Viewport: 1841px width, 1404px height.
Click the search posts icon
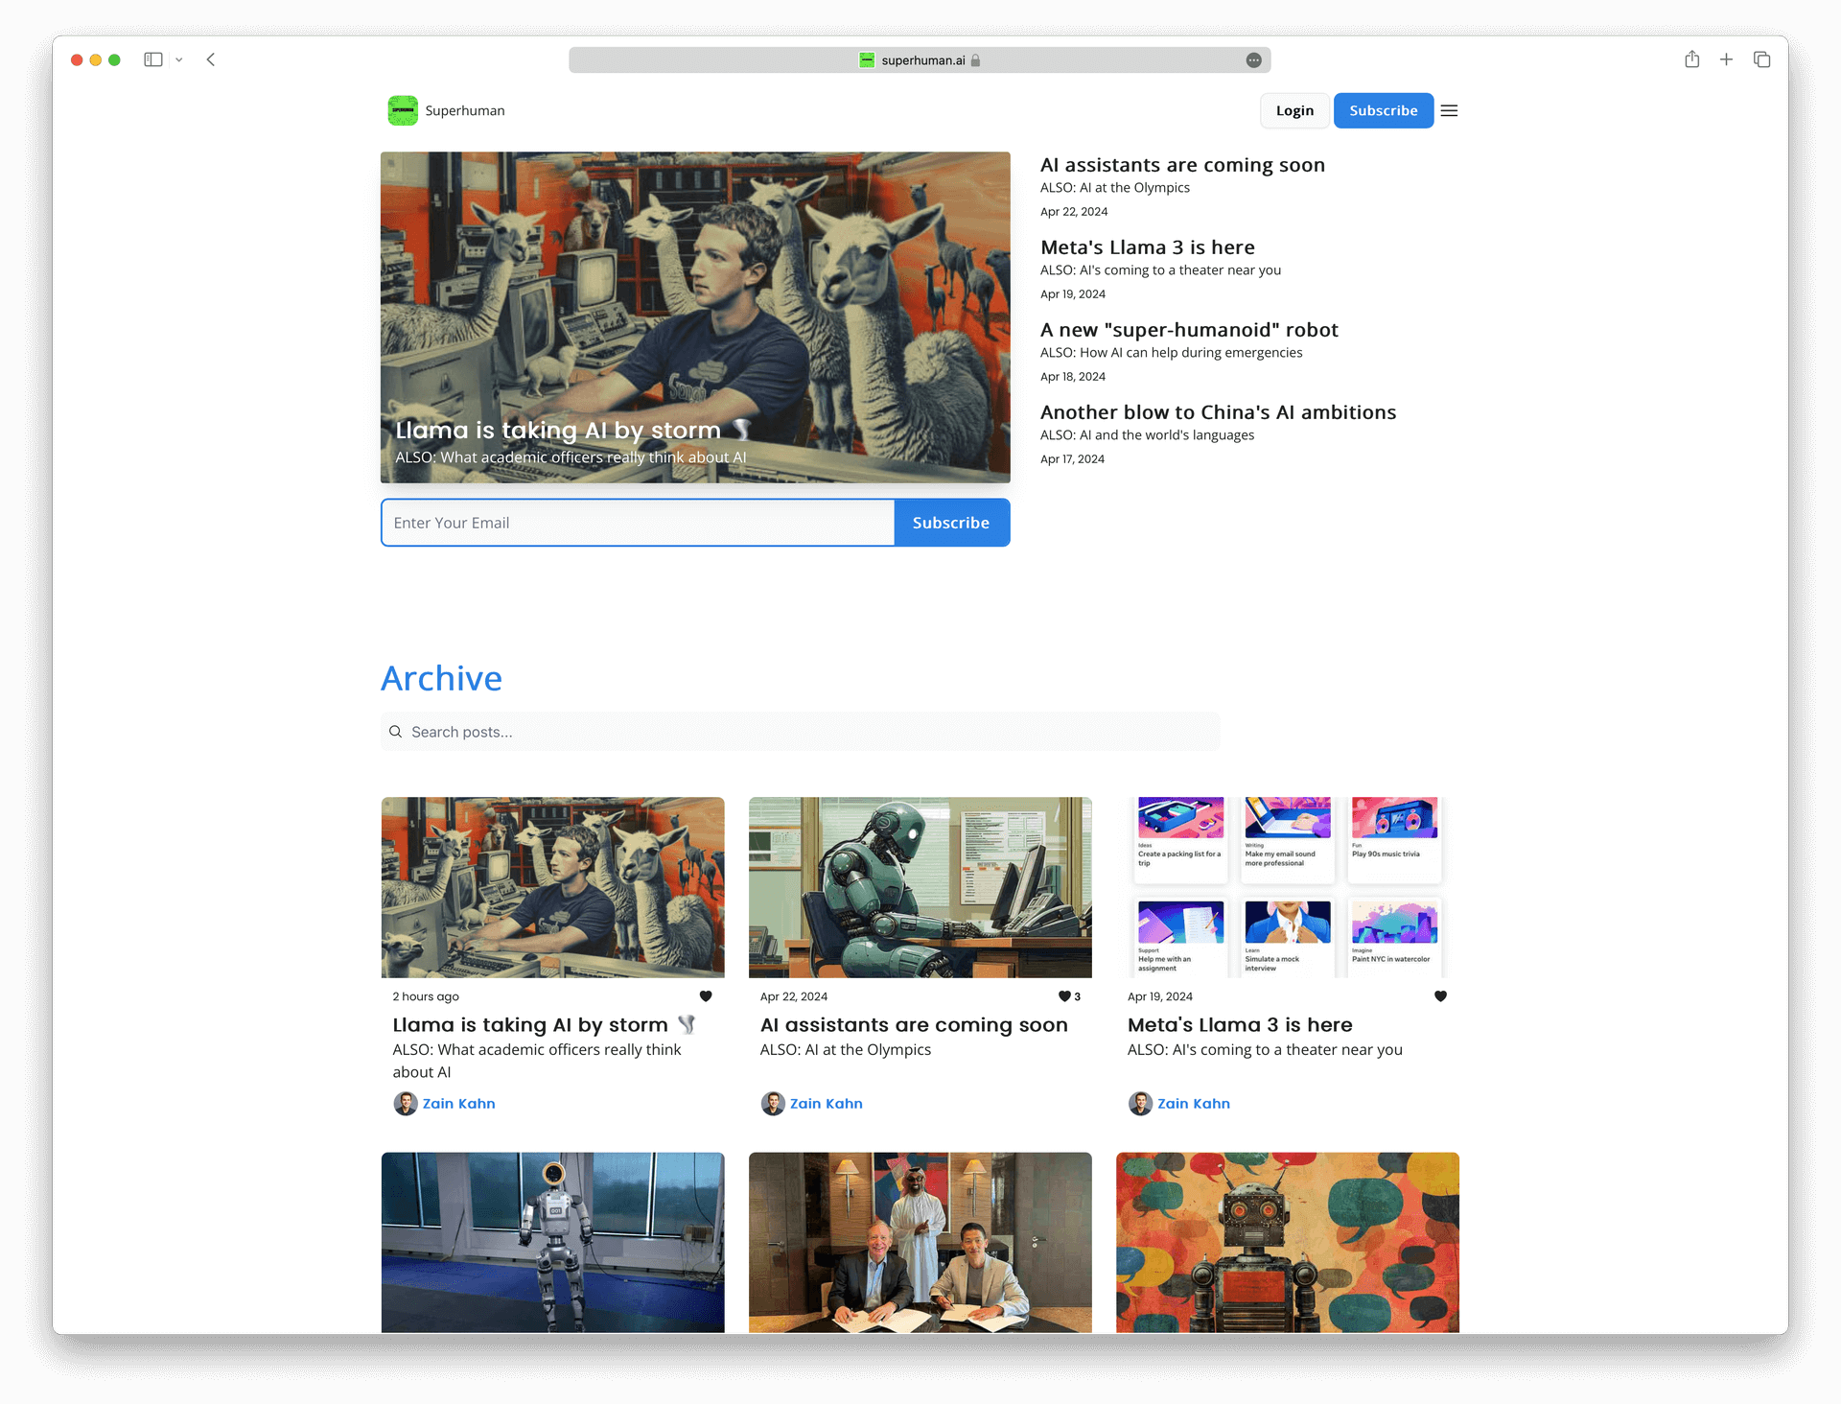[395, 730]
